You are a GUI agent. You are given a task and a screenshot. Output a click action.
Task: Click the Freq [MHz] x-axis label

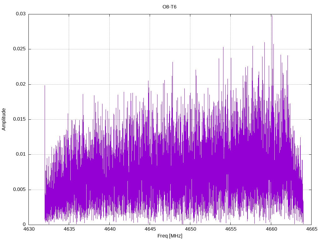pyautogui.click(x=170, y=236)
